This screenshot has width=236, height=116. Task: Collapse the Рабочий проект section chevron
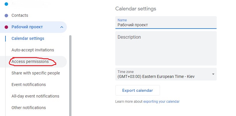(x=62, y=27)
